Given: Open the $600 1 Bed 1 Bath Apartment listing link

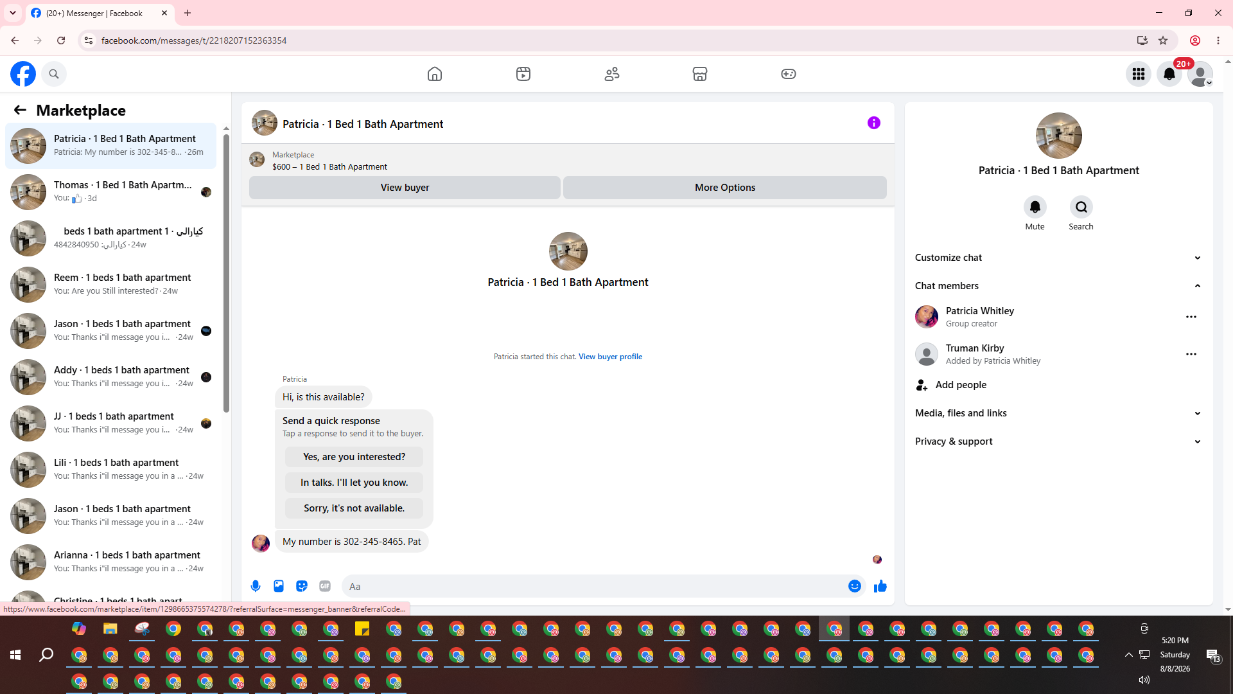Looking at the screenshot, I should point(329,166).
